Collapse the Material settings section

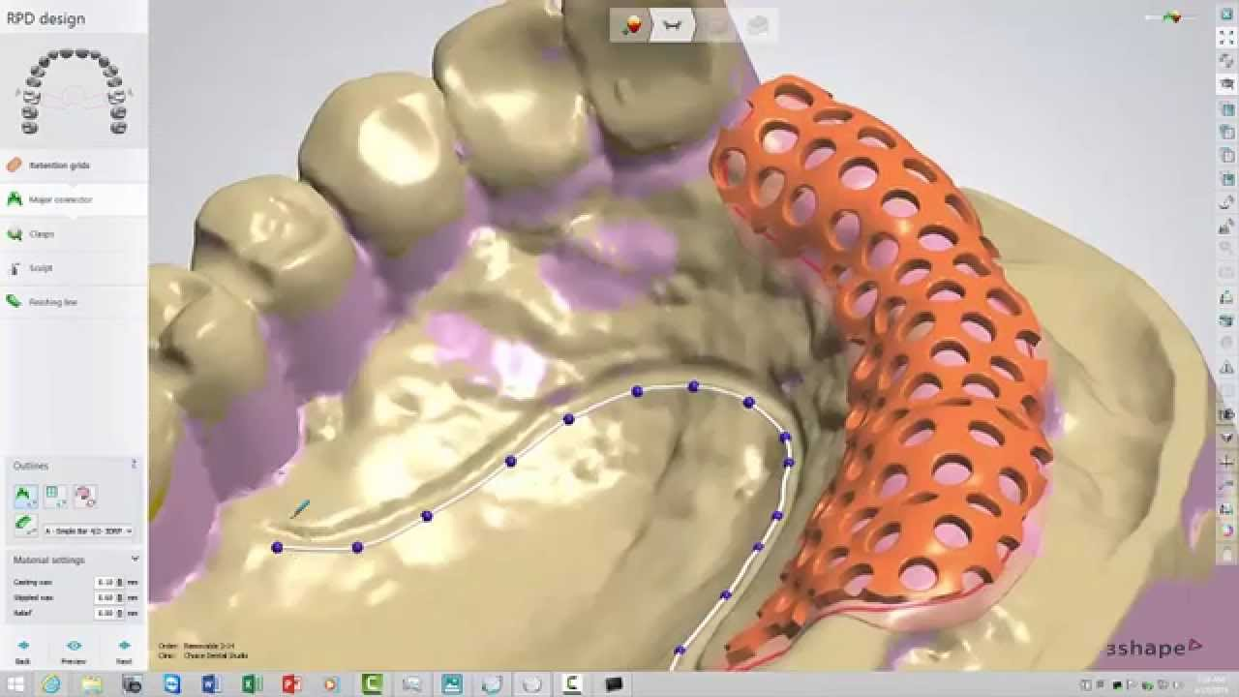(x=135, y=560)
